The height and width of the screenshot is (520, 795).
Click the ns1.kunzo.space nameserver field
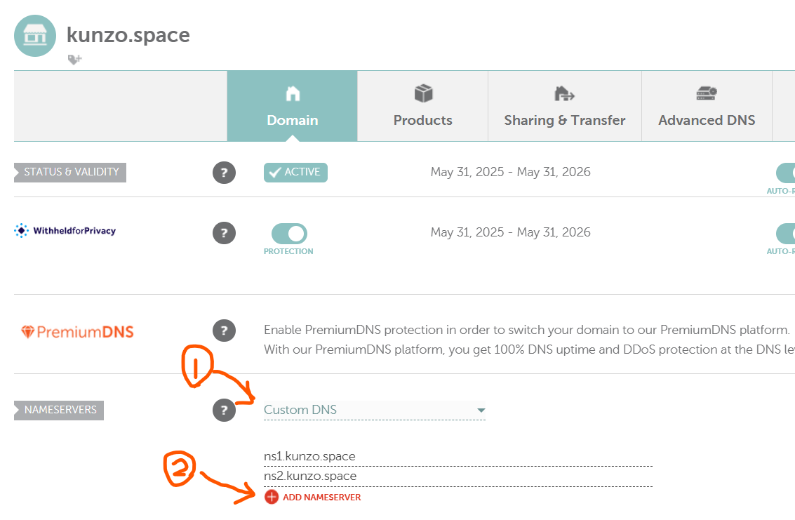(457, 456)
